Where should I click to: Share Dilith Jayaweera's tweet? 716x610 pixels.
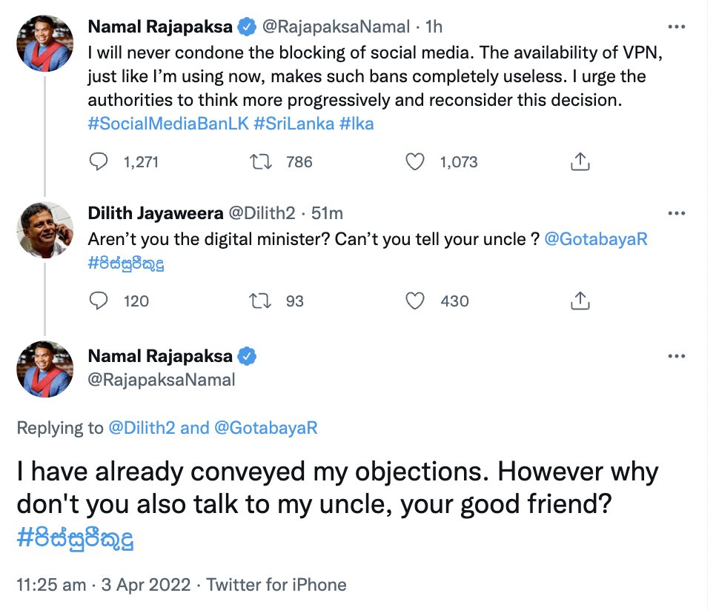pos(580,301)
